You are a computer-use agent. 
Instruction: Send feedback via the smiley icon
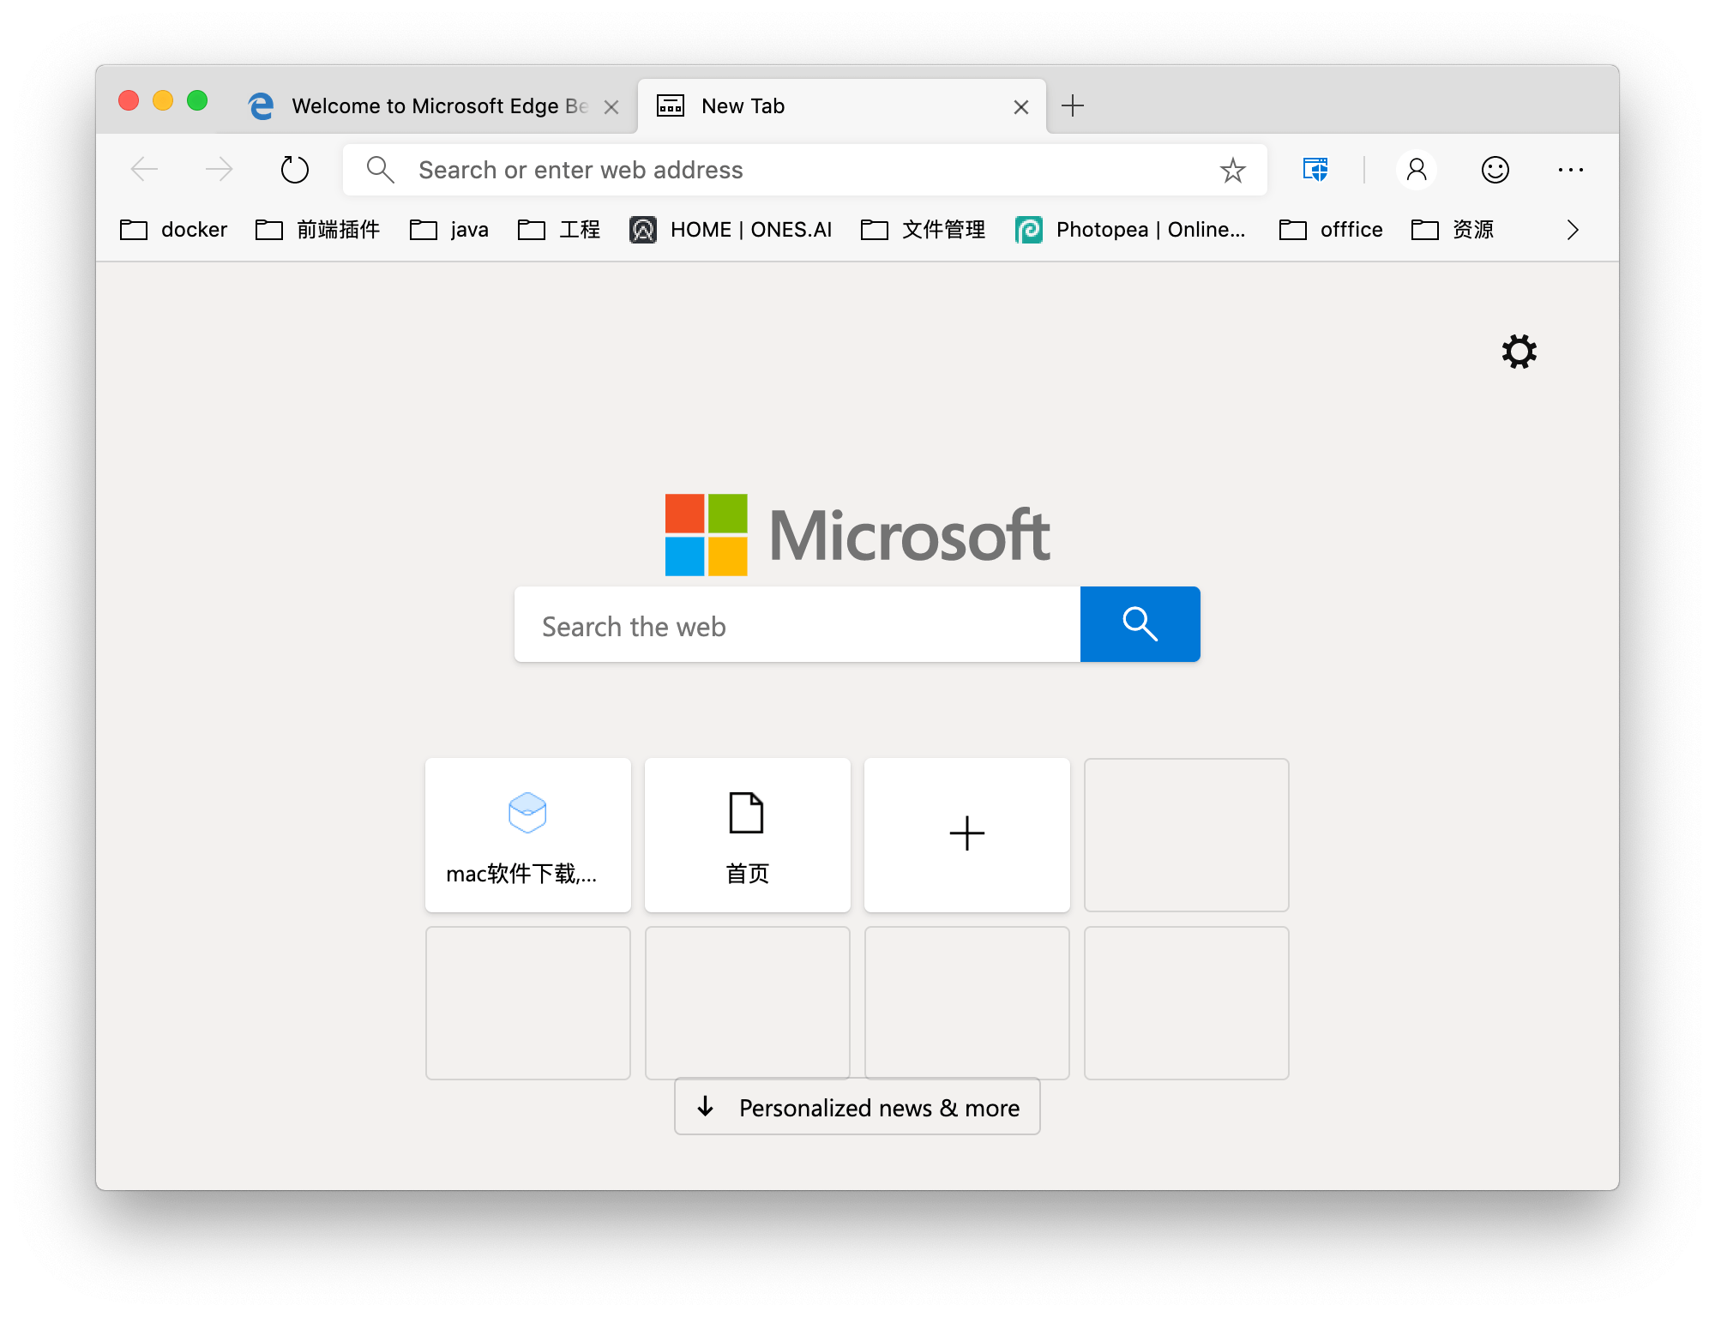tap(1494, 169)
